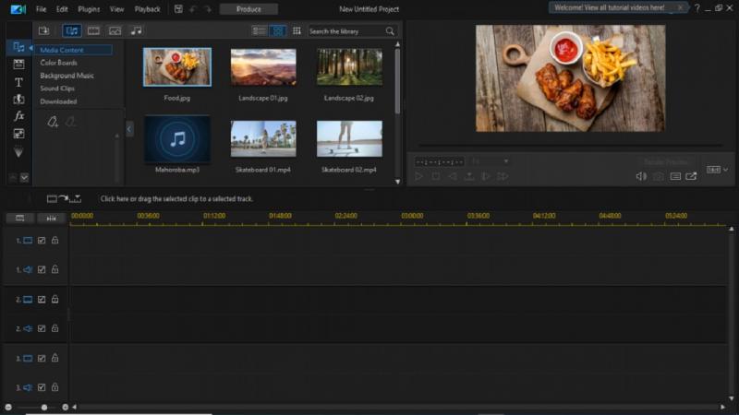The image size is (739, 415).
Task: Take a snapshot of the preview
Action: coord(658,176)
